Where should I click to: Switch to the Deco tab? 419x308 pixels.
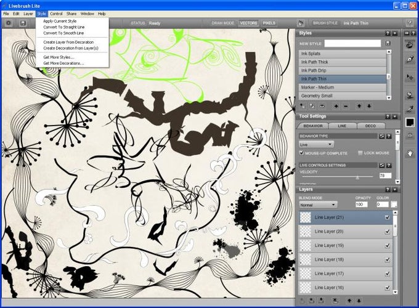(370, 126)
